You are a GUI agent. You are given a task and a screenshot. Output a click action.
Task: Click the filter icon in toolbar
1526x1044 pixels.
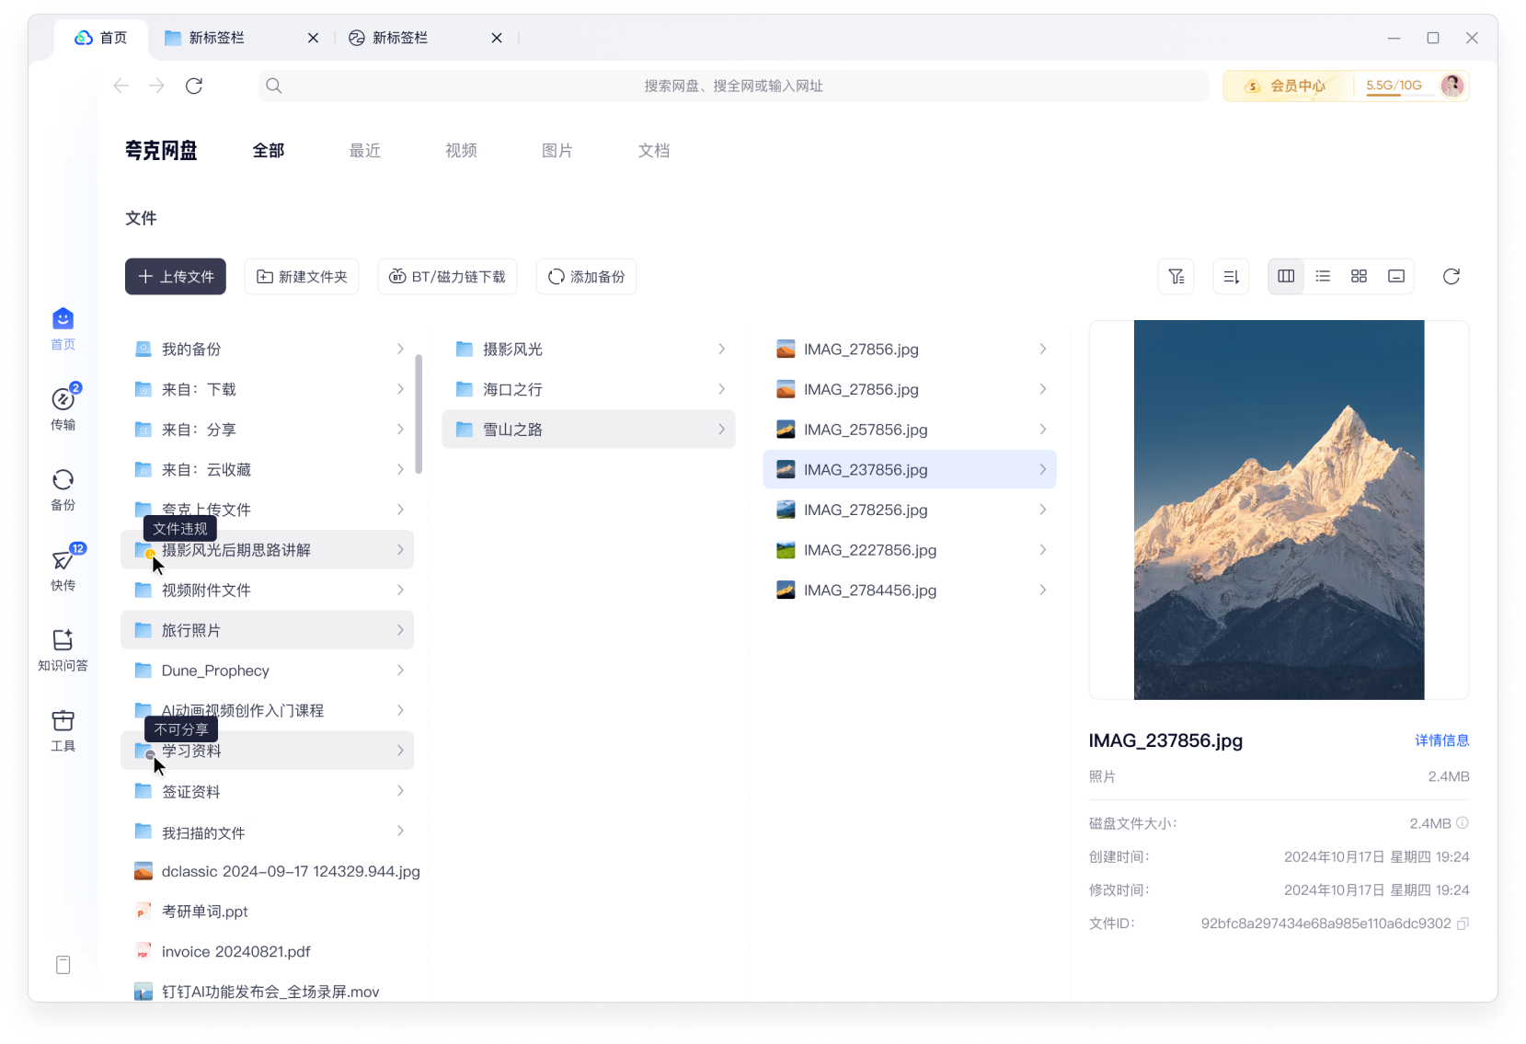[1176, 277]
